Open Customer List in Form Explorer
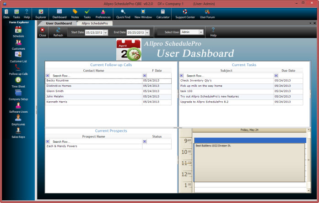This screenshot has width=319, height=203. click(18, 57)
